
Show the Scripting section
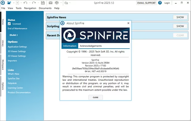(180, 26)
